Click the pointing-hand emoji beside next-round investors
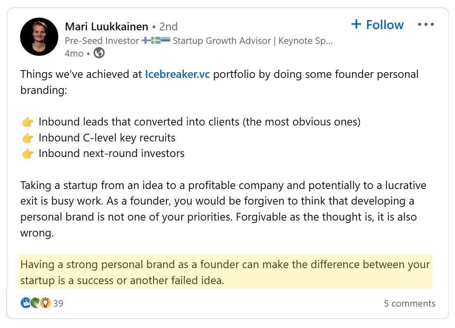The image size is (455, 328). (x=28, y=153)
